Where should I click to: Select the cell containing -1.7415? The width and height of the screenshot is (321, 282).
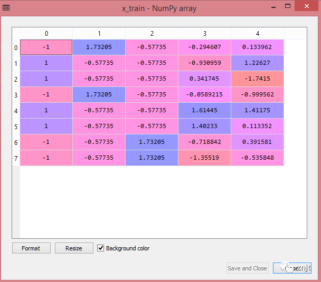pos(257,79)
